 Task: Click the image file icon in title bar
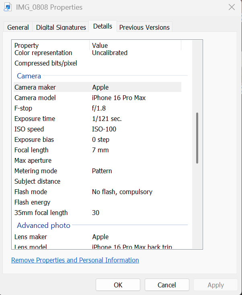[x=8, y=7]
